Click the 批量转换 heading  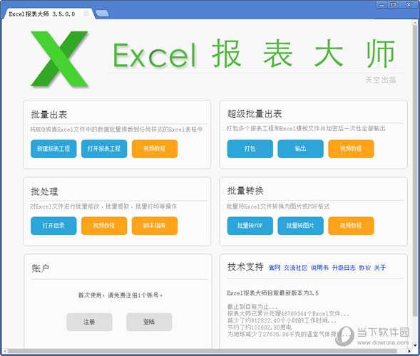point(245,191)
